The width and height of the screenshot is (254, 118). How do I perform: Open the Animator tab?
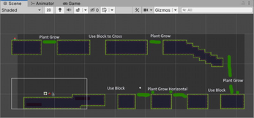point(43,3)
